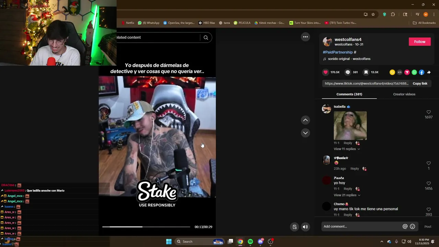Insert mention with @ icon
Screen dimensions: 439x247
click(405, 226)
